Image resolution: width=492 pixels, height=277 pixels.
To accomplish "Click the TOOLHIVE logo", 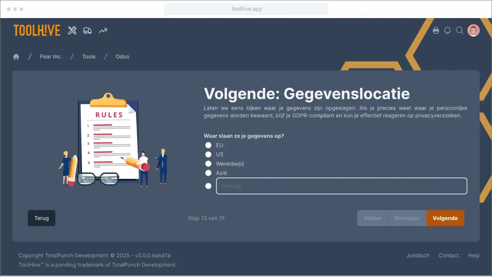I will [x=37, y=30].
